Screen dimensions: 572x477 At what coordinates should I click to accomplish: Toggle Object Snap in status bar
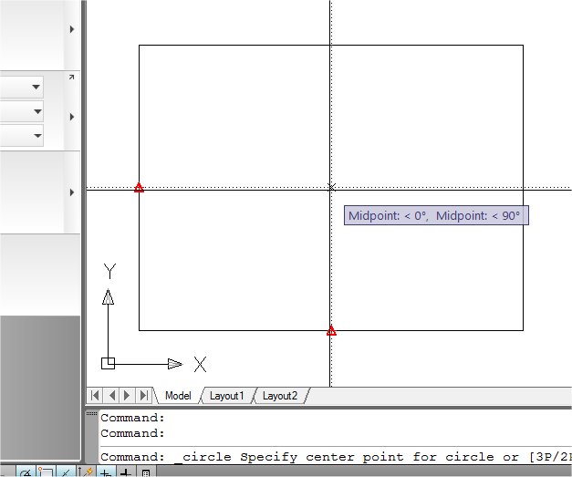click(x=46, y=472)
